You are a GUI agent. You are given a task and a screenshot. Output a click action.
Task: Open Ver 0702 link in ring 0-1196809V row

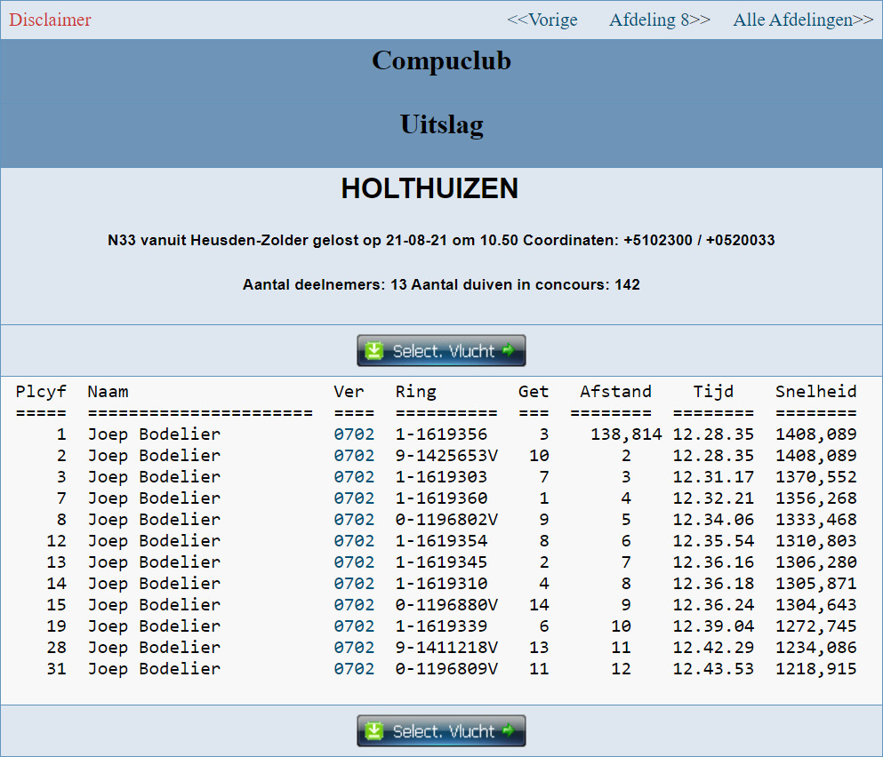354,670
